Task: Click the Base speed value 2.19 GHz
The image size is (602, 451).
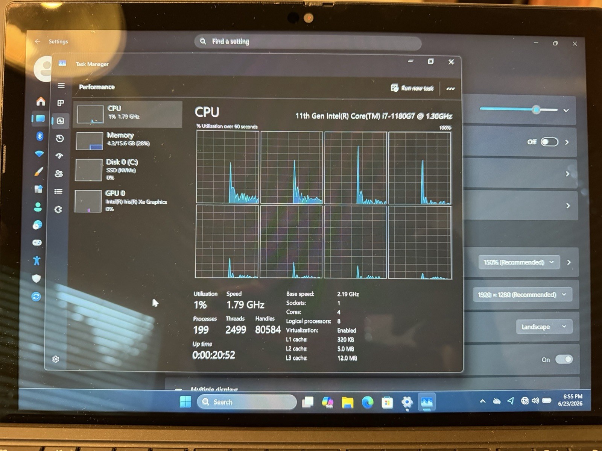Action: pos(348,294)
